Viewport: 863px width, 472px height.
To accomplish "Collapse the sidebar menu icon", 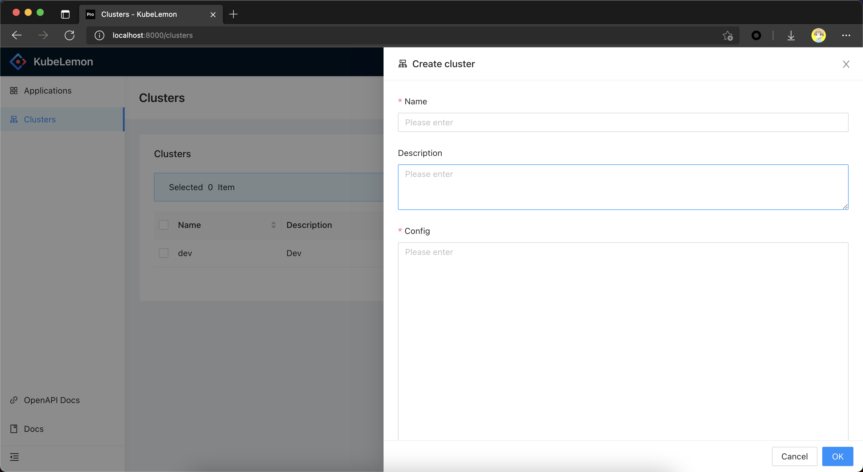I will pyautogui.click(x=14, y=457).
